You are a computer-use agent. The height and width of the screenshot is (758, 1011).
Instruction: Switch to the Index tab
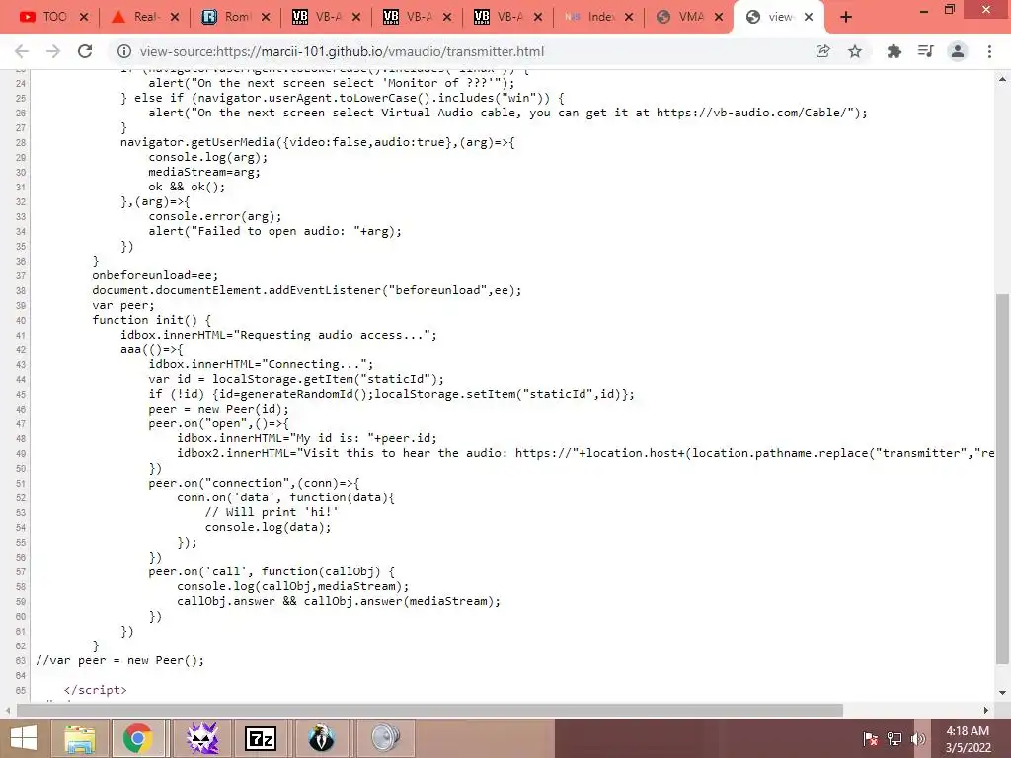[599, 17]
